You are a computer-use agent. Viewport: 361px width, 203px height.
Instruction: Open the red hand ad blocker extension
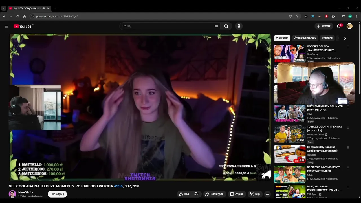coord(326,16)
